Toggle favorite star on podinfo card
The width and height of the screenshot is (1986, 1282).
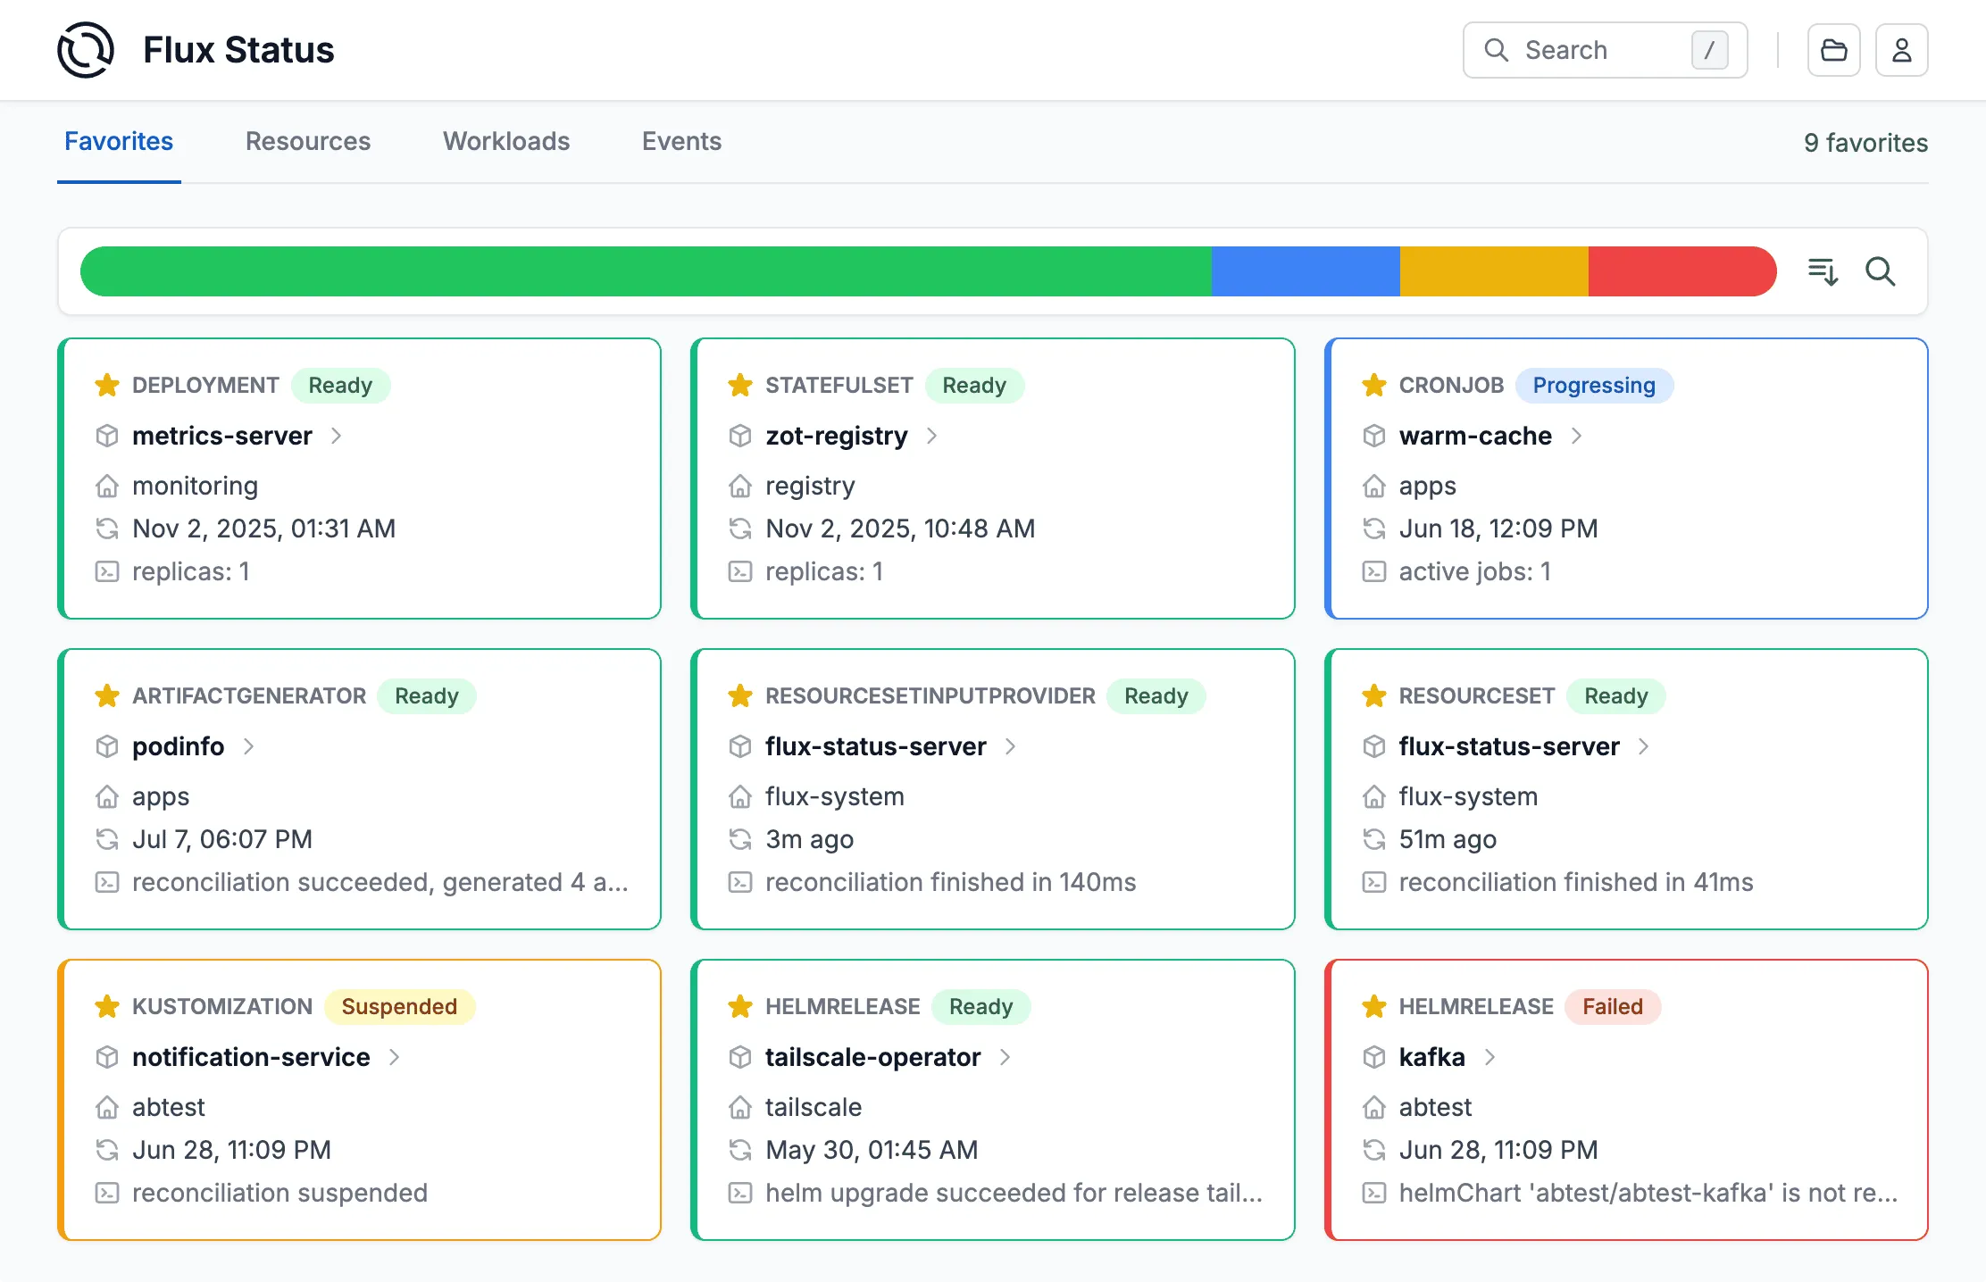(x=107, y=695)
